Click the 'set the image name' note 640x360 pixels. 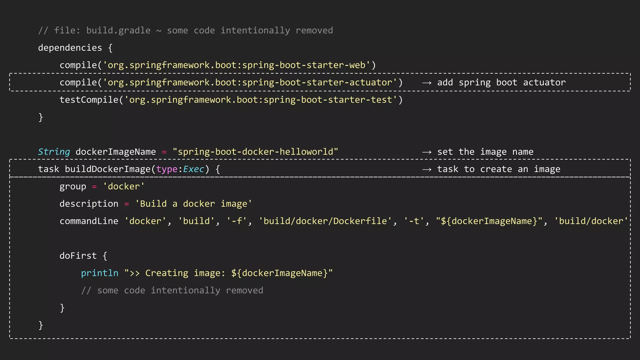pyautogui.click(x=485, y=152)
